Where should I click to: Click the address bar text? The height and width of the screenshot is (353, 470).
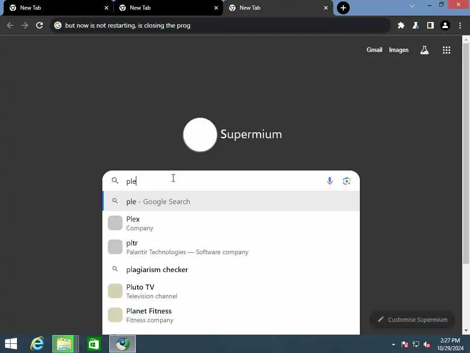tap(128, 26)
